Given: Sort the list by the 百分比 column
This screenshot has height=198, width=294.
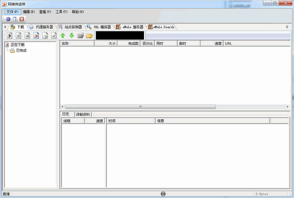Looking at the screenshot, I should tap(147, 43).
